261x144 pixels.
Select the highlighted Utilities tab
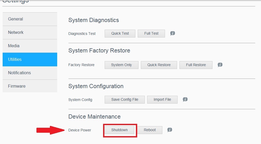coord(30,59)
